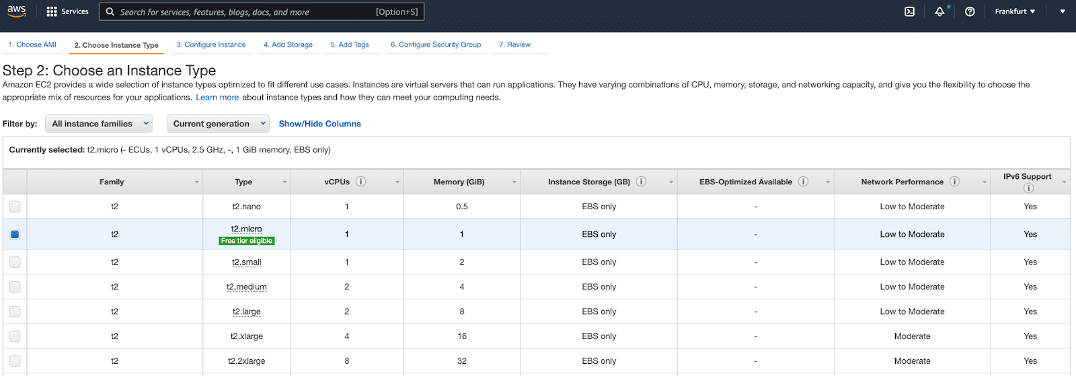Open the AWS home logo
1076x376 pixels.
click(16, 11)
